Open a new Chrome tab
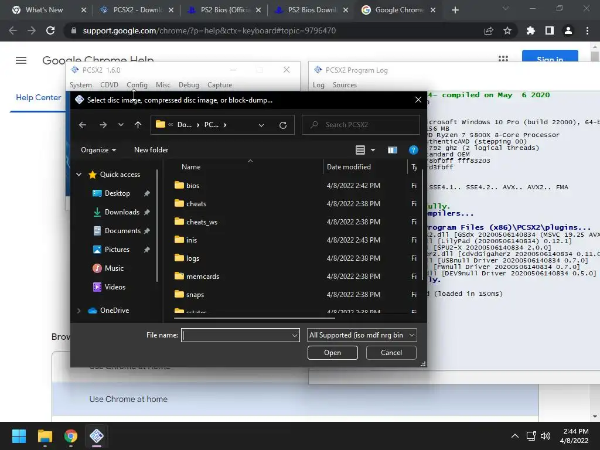Viewport: 600px width, 450px height. coord(455,10)
